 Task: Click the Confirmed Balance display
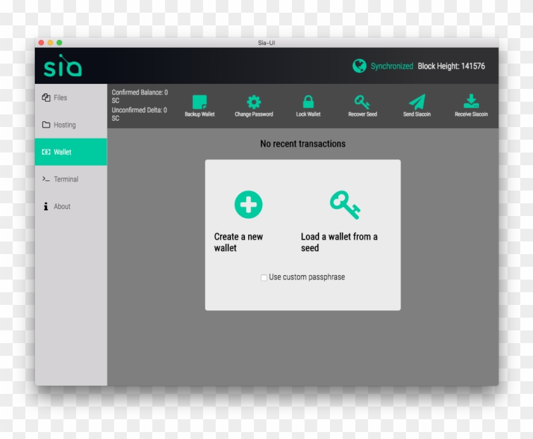(x=138, y=95)
